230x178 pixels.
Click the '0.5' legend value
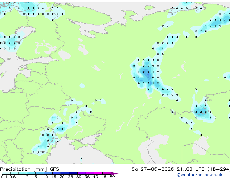click(13, 177)
